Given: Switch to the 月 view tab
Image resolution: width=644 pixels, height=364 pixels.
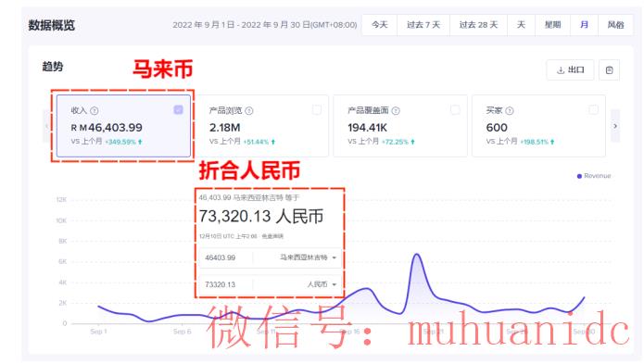Looking at the screenshot, I should [584, 25].
